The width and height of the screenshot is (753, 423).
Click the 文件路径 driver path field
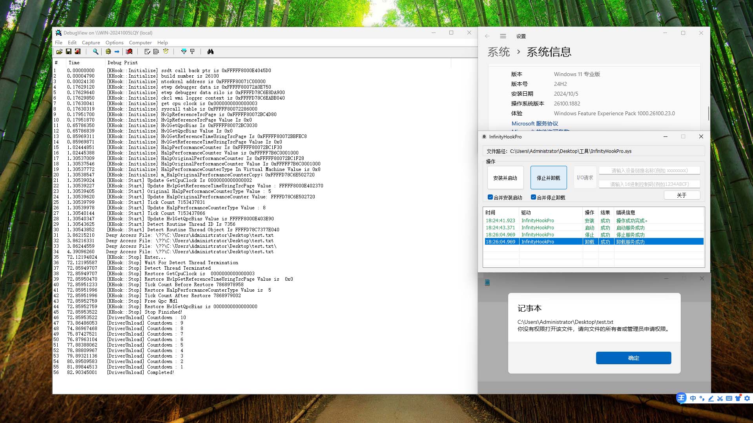pos(594,151)
